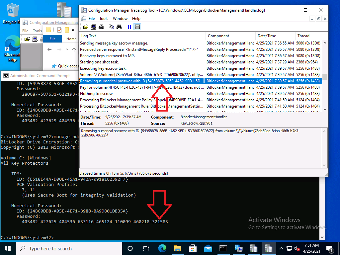Select the highlighted 'Removing numerical passwor' row

tap(201, 81)
